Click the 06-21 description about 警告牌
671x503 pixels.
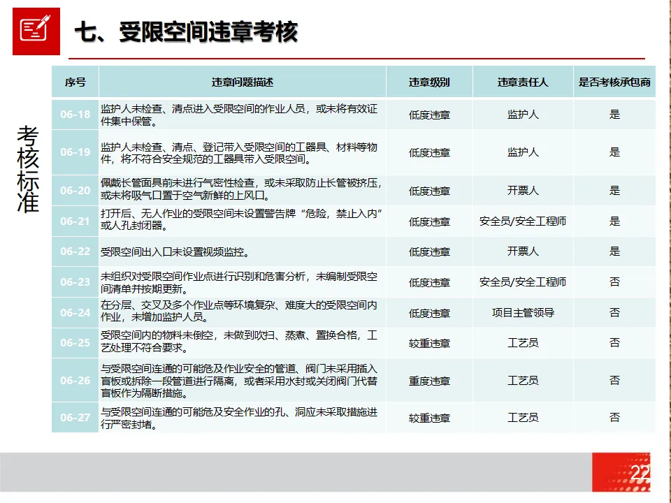241,219
